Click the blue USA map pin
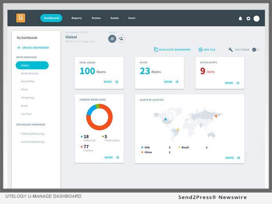The image size is (272, 204). pyautogui.click(x=165, y=119)
